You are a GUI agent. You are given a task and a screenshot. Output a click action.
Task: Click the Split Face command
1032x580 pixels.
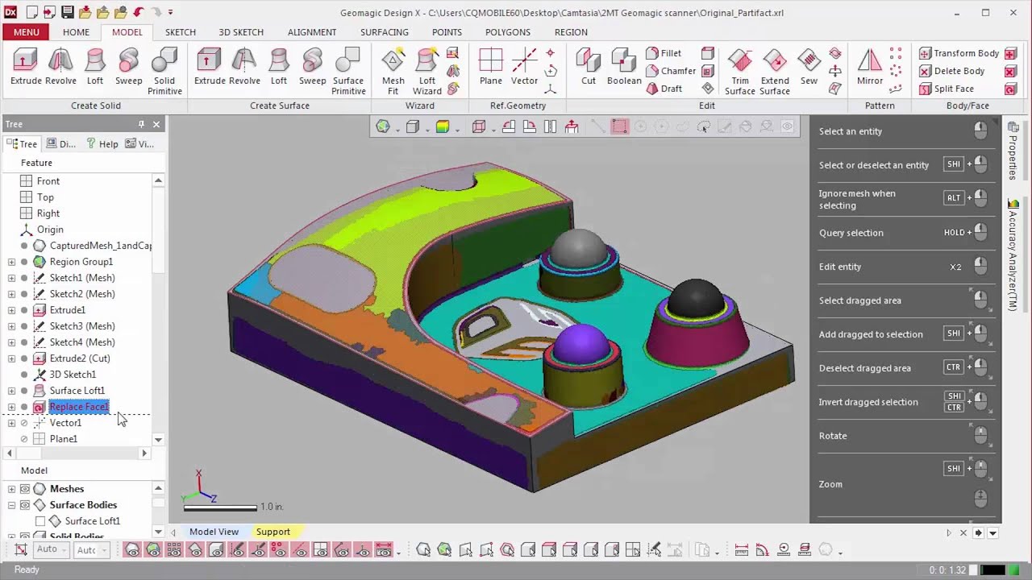[947, 89]
